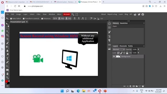167x94 pixels.
Task: Delete layer with trash icon
Action: coord(143,86)
